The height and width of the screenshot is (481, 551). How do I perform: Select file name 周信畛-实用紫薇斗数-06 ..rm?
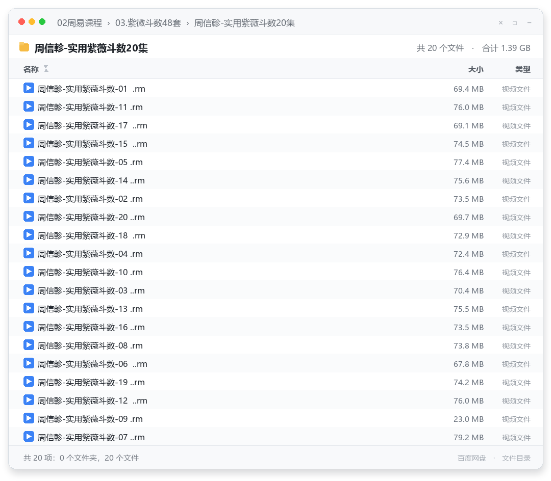pyautogui.click(x=92, y=364)
